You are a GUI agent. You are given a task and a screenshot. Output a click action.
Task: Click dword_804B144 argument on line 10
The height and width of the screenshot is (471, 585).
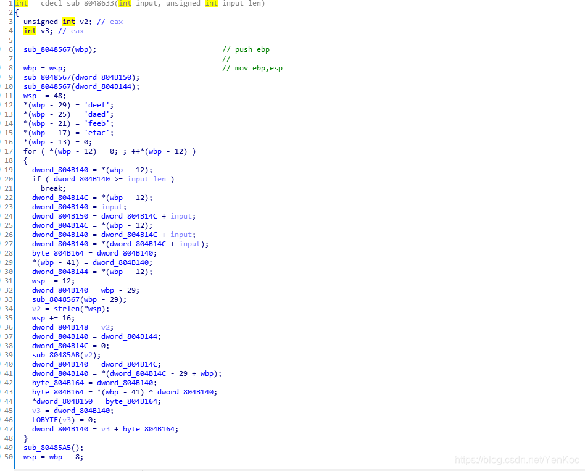coord(103,87)
